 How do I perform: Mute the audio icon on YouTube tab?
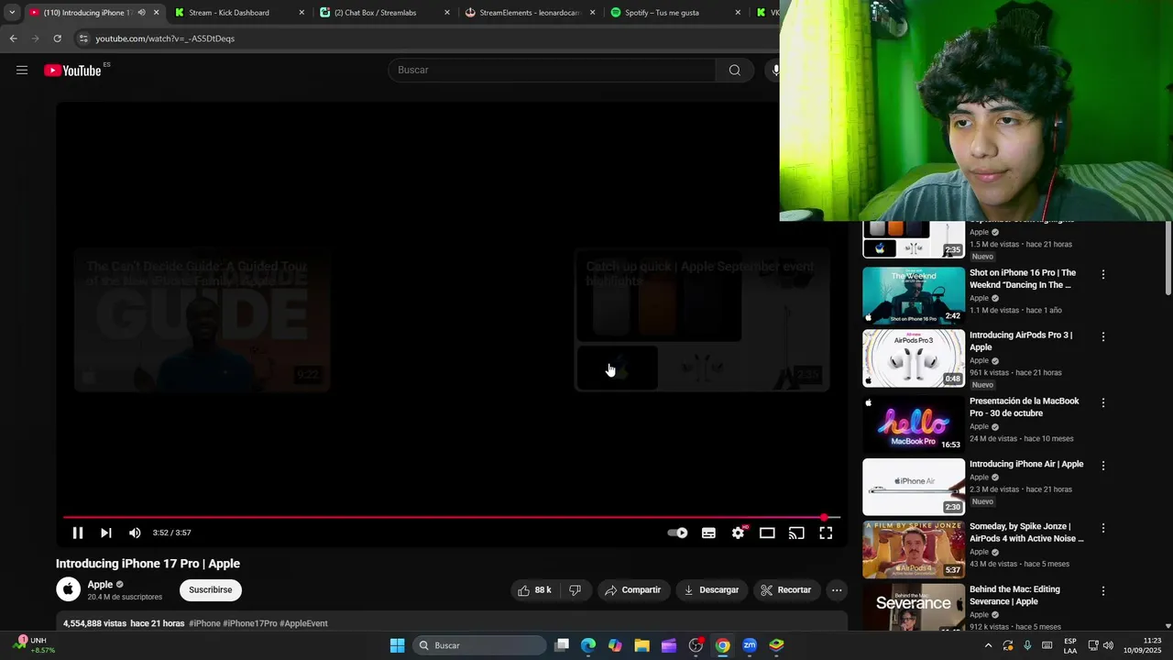tap(141, 13)
